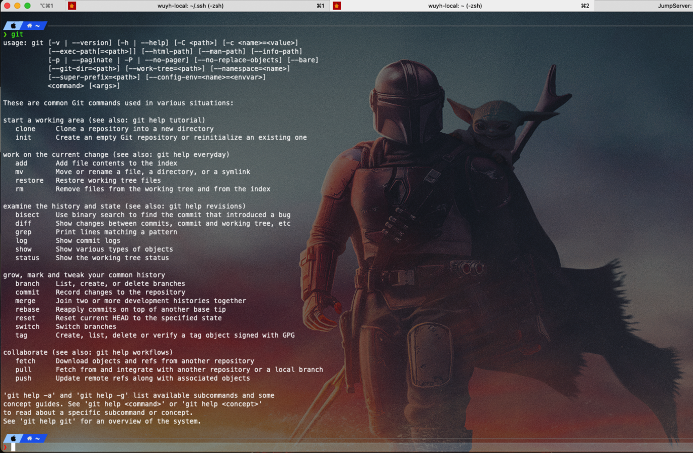Click the 'init' command name
693x453 pixels.
tap(23, 138)
